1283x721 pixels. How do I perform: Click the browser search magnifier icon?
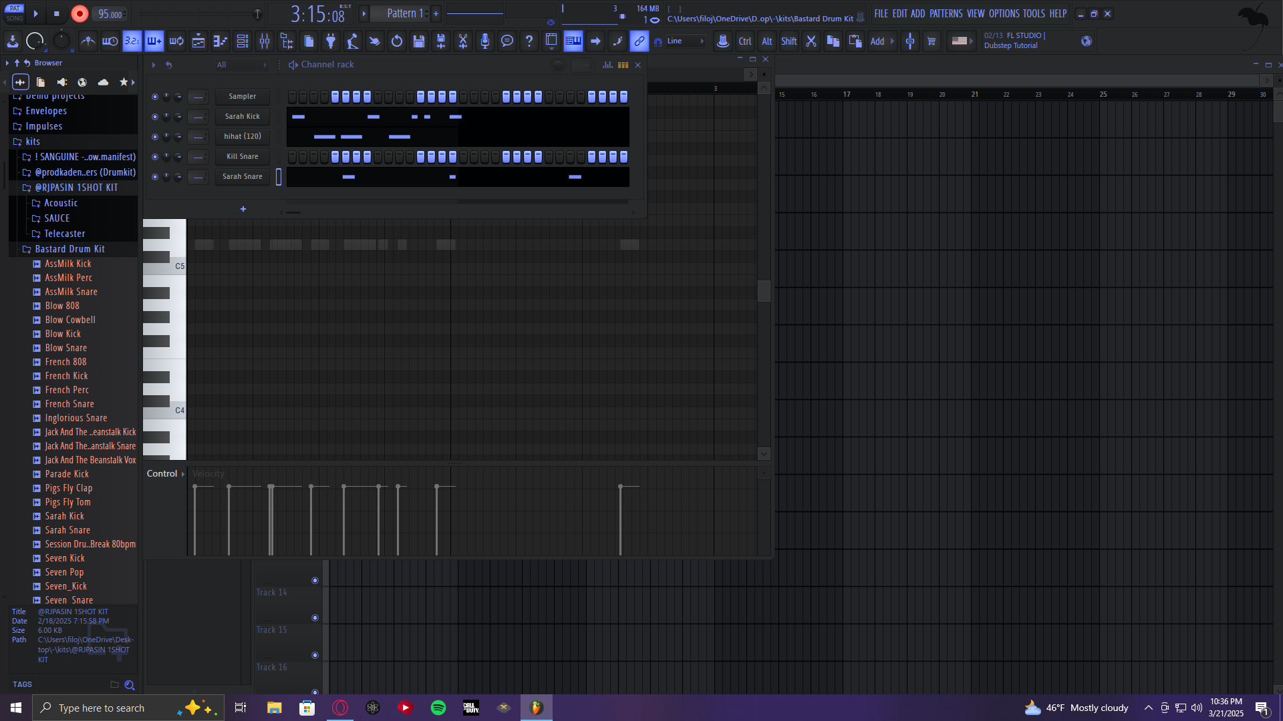pyautogui.click(x=130, y=685)
